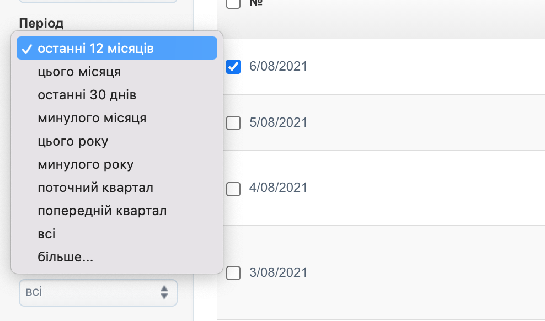Open the "всі" selector below the period menu
The image size is (545, 321).
pos(98,293)
